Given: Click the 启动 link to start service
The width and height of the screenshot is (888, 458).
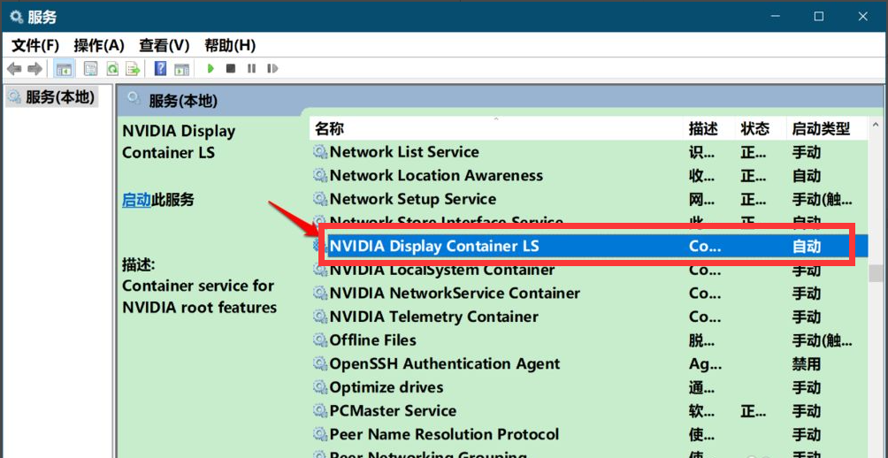Looking at the screenshot, I should pyautogui.click(x=136, y=200).
